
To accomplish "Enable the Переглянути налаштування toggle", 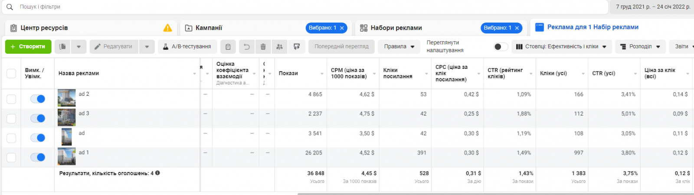I will point(501,47).
